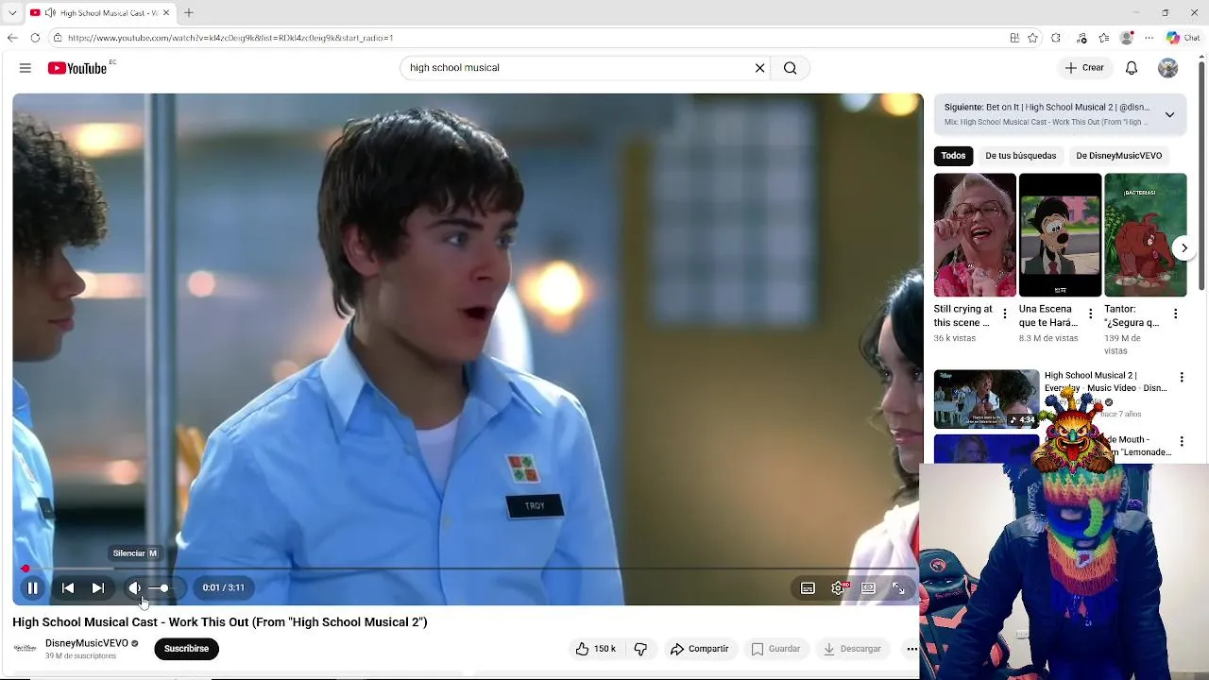Open 'Still crying at this scene' short
The height and width of the screenshot is (680, 1209).
(x=975, y=235)
